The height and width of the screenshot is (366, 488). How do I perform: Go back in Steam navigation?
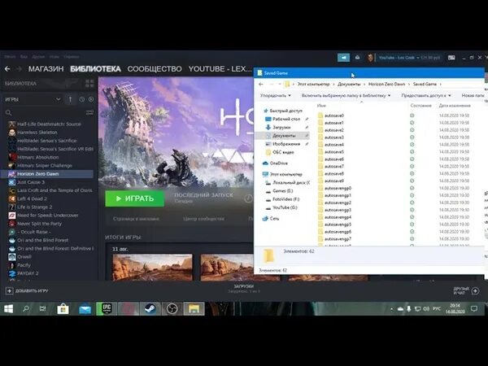pos(7,69)
